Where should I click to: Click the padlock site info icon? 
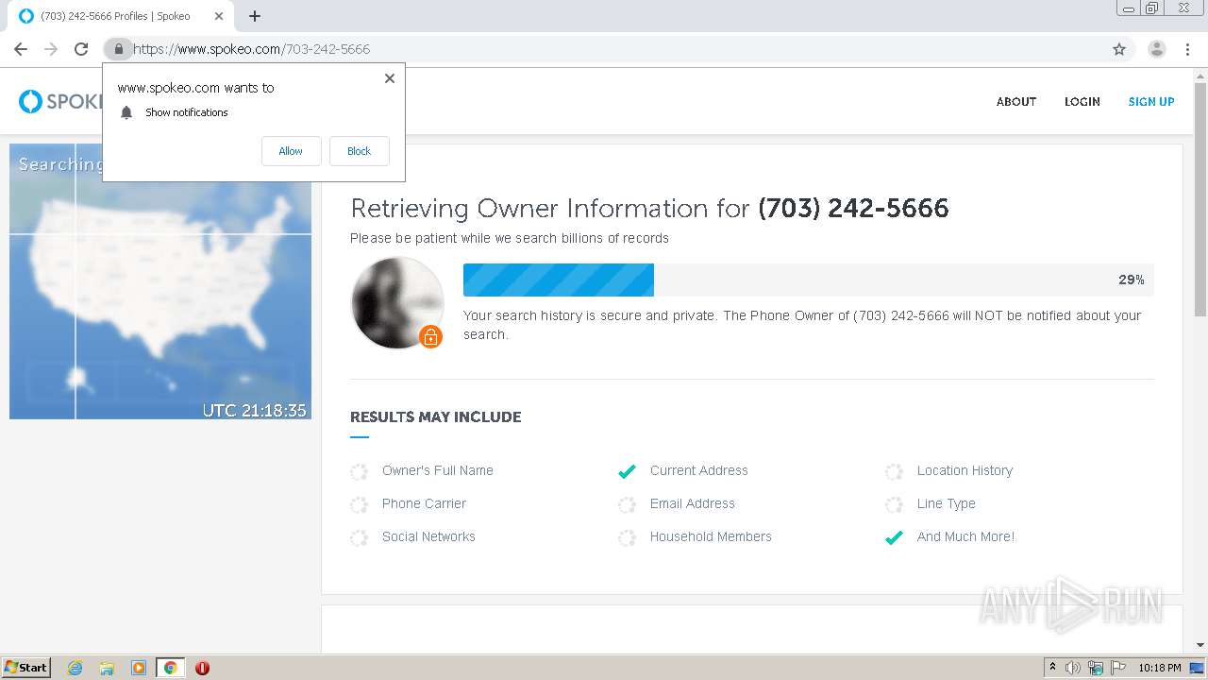pyautogui.click(x=118, y=49)
